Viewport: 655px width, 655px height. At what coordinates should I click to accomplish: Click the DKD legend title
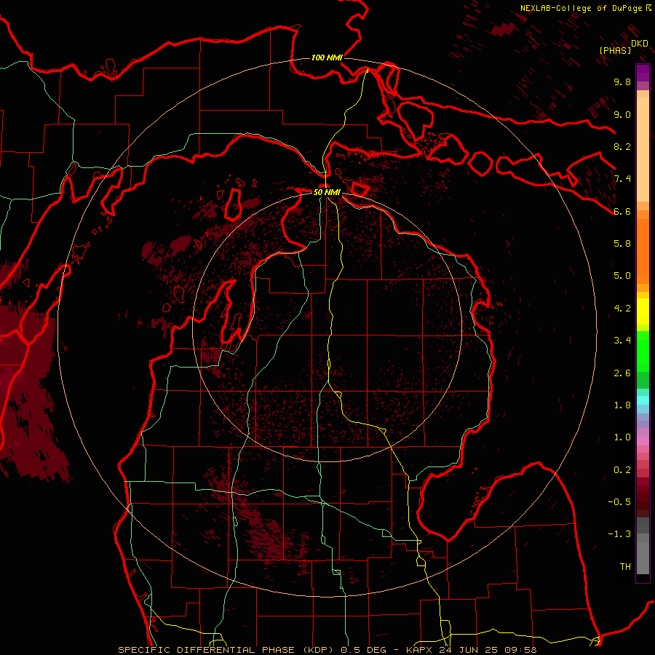point(640,44)
